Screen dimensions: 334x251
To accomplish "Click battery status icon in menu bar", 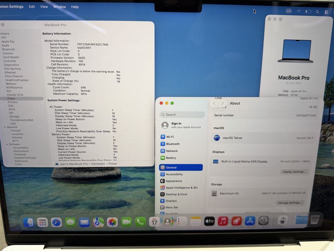I will click(x=309, y=11).
